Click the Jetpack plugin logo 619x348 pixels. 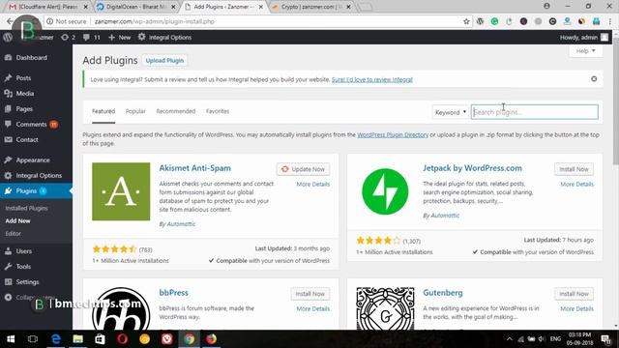pyautogui.click(x=385, y=191)
